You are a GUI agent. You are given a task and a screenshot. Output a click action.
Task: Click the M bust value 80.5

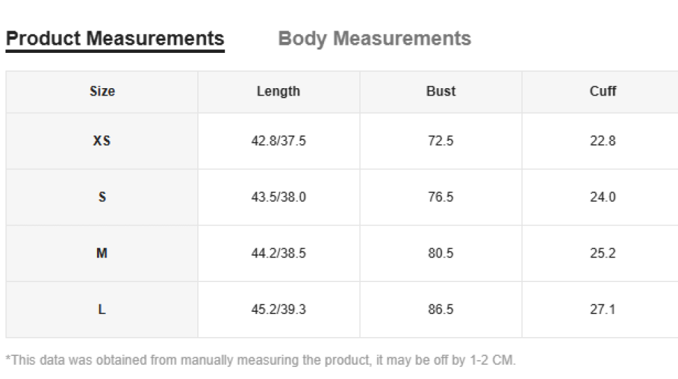pos(441,254)
